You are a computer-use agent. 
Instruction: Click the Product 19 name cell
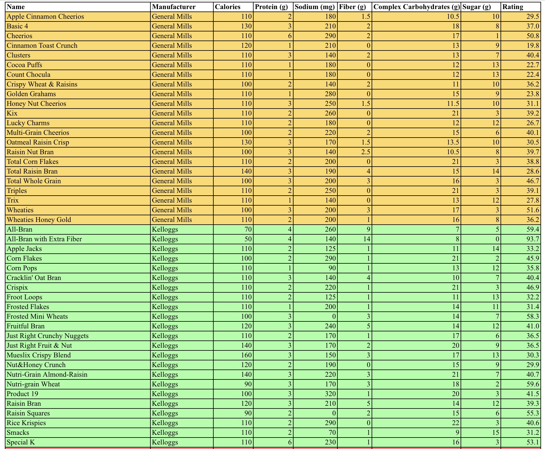click(x=78, y=394)
